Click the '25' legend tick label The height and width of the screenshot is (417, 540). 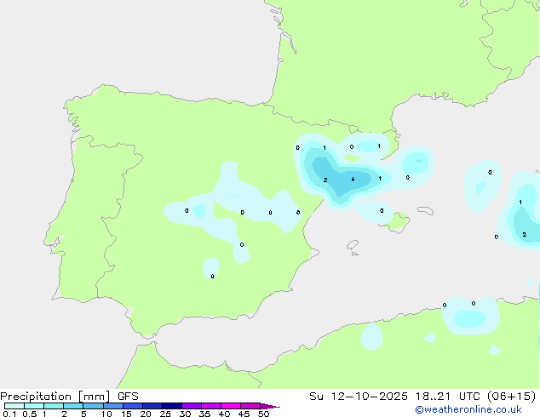pyautogui.click(x=165, y=414)
